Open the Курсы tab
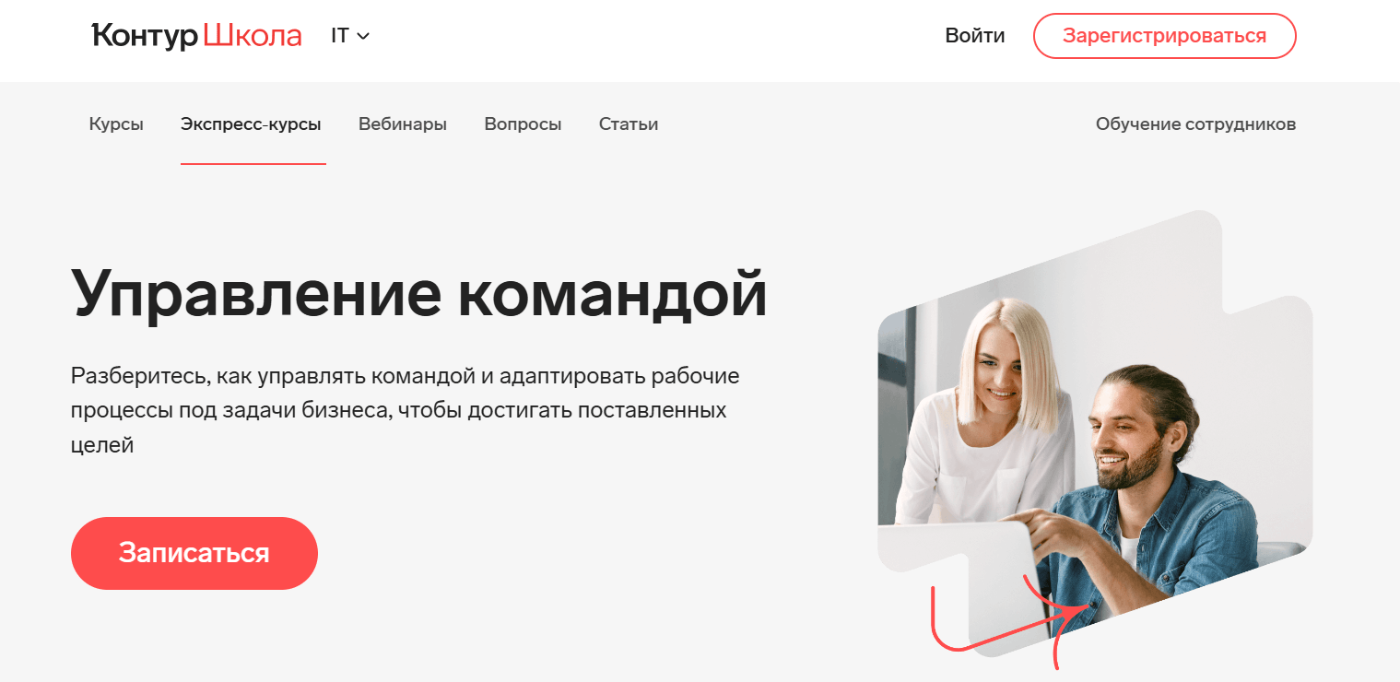This screenshot has width=1400, height=682. pos(116,123)
